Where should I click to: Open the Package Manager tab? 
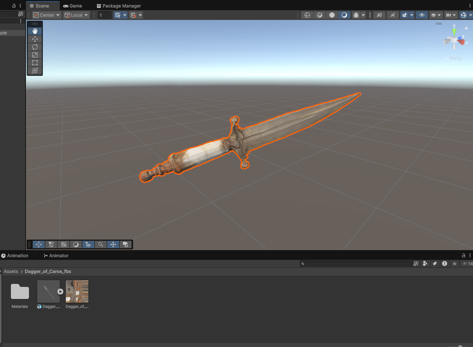tap(119, 6)
